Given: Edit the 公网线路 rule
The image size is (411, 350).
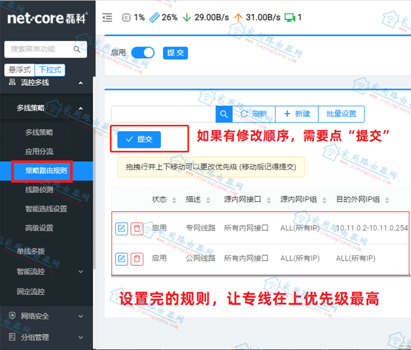Looking at the screenshot, I should click(x=122, y=259).
